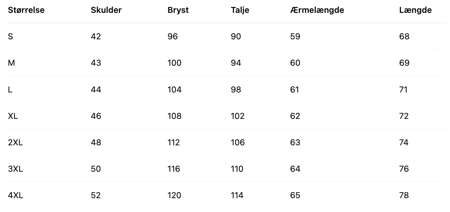Click the Længde column header
Viewport: 450px width, 212px height.
point(415,10)
